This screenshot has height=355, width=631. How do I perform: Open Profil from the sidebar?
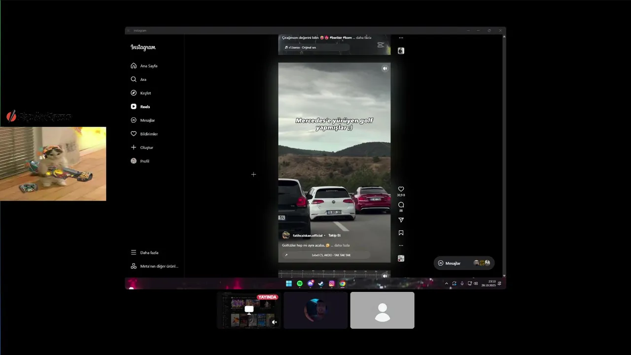click(x=140, y=161)
